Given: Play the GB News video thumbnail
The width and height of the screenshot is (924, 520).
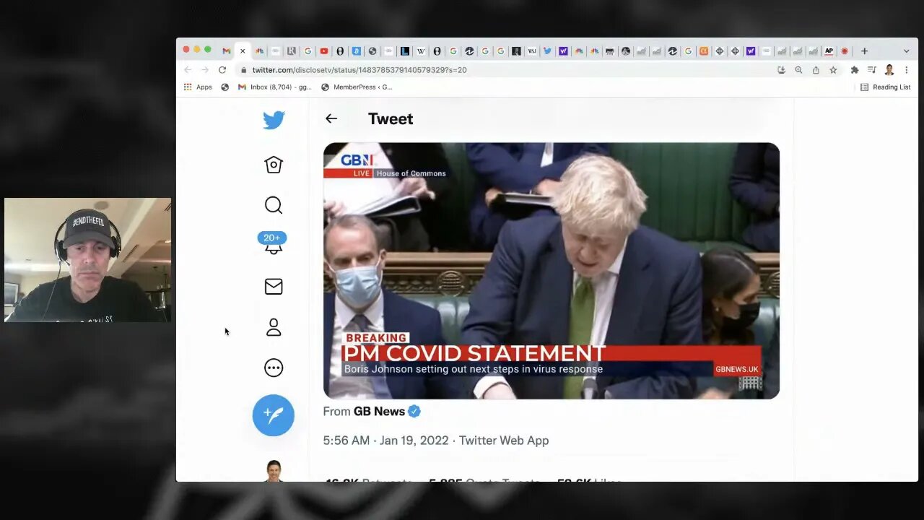Looking at the screenshot, I should tap(552, 271).
